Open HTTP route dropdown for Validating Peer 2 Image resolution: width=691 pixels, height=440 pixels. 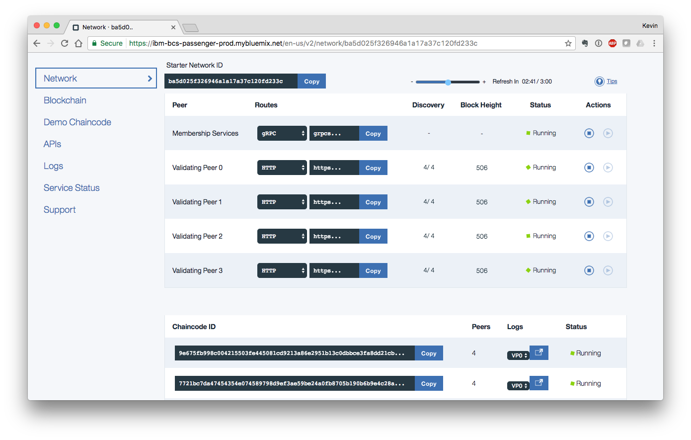[282, 236]
